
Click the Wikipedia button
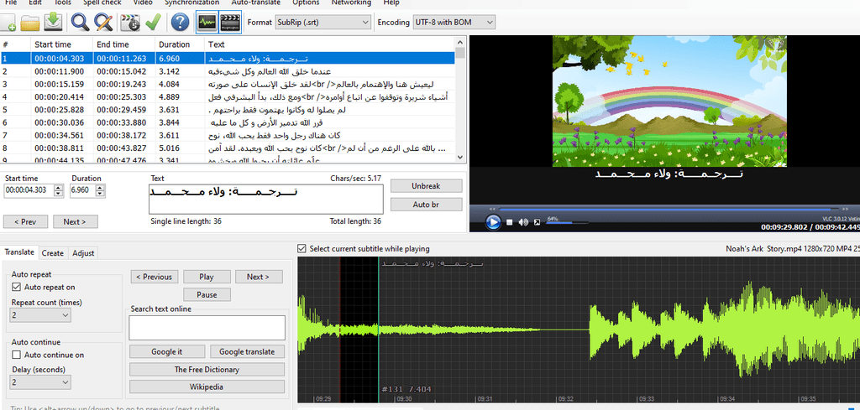point(207,387)
